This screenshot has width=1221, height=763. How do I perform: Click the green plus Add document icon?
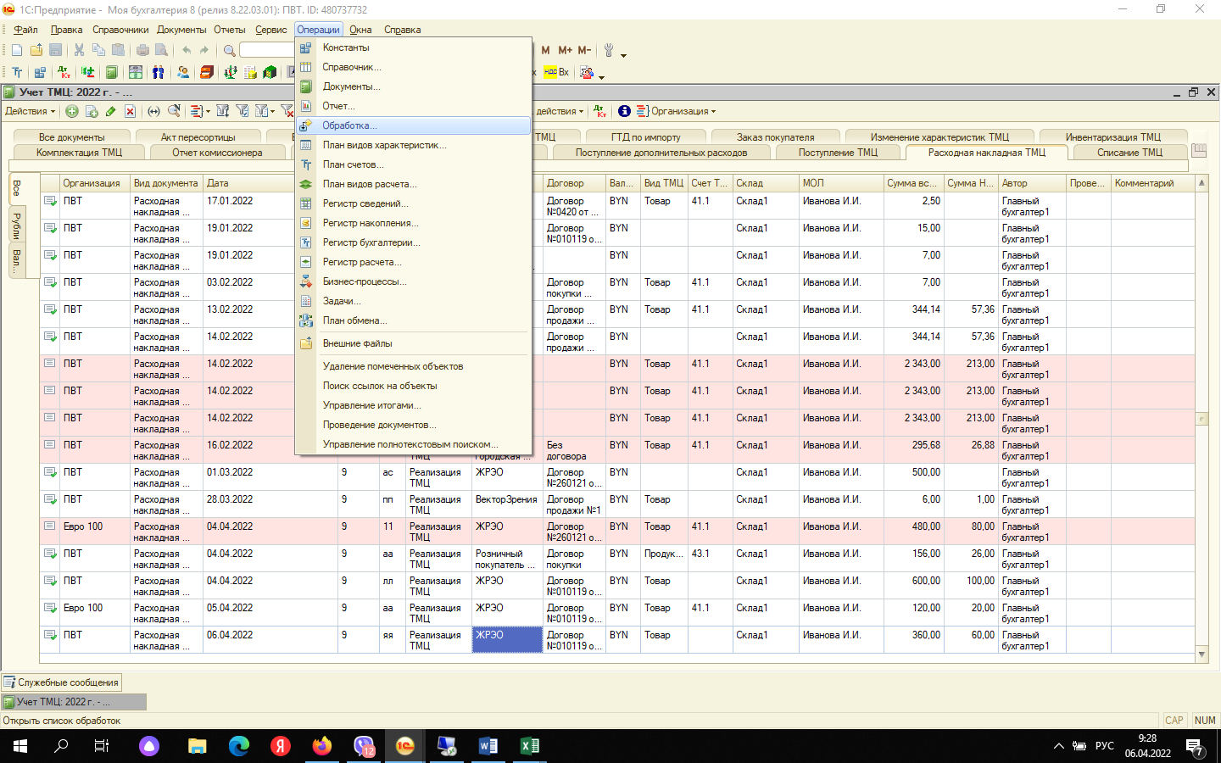(x=72, y=111)
